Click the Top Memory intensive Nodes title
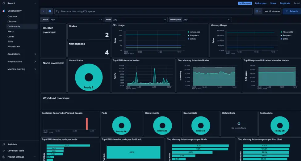This screenshot has height=161, width=301. pyautogui.click(x=194, y=60)
